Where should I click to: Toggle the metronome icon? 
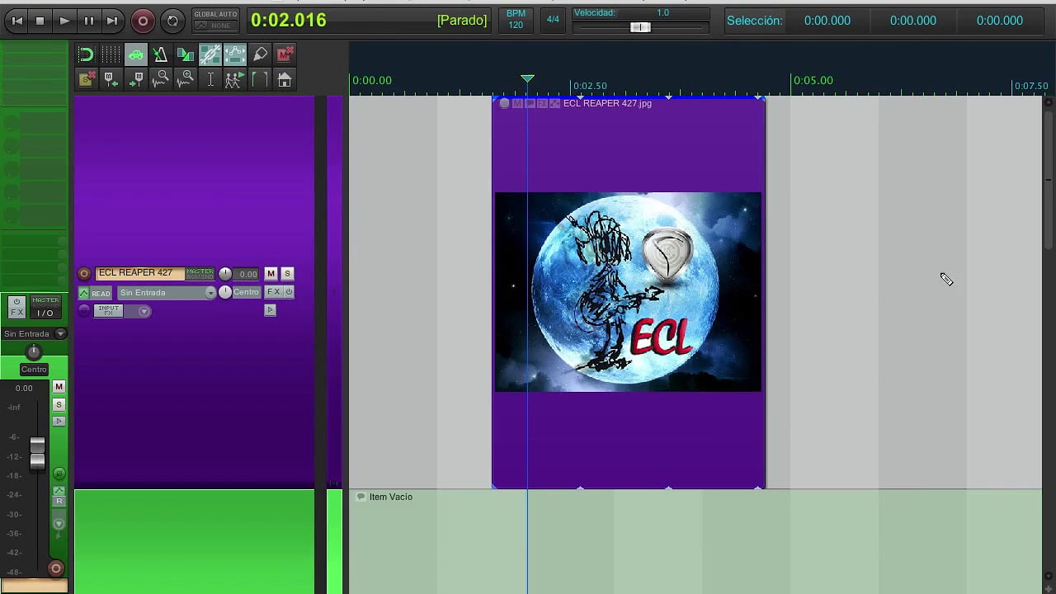tap(160, 54)
